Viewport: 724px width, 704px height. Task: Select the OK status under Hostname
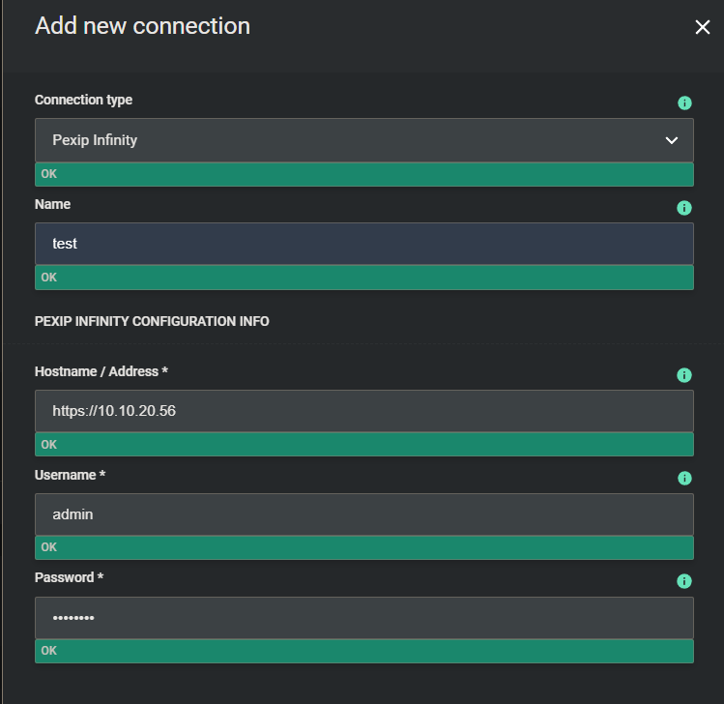[363, 445]
